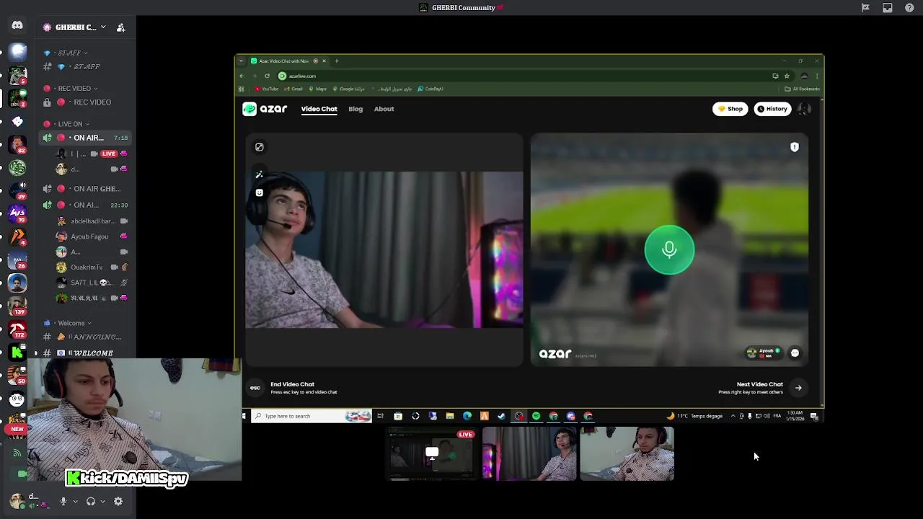Open Discord inbox icon in title bar
Screen dimensions: 923x519
[x=888, y=8]
